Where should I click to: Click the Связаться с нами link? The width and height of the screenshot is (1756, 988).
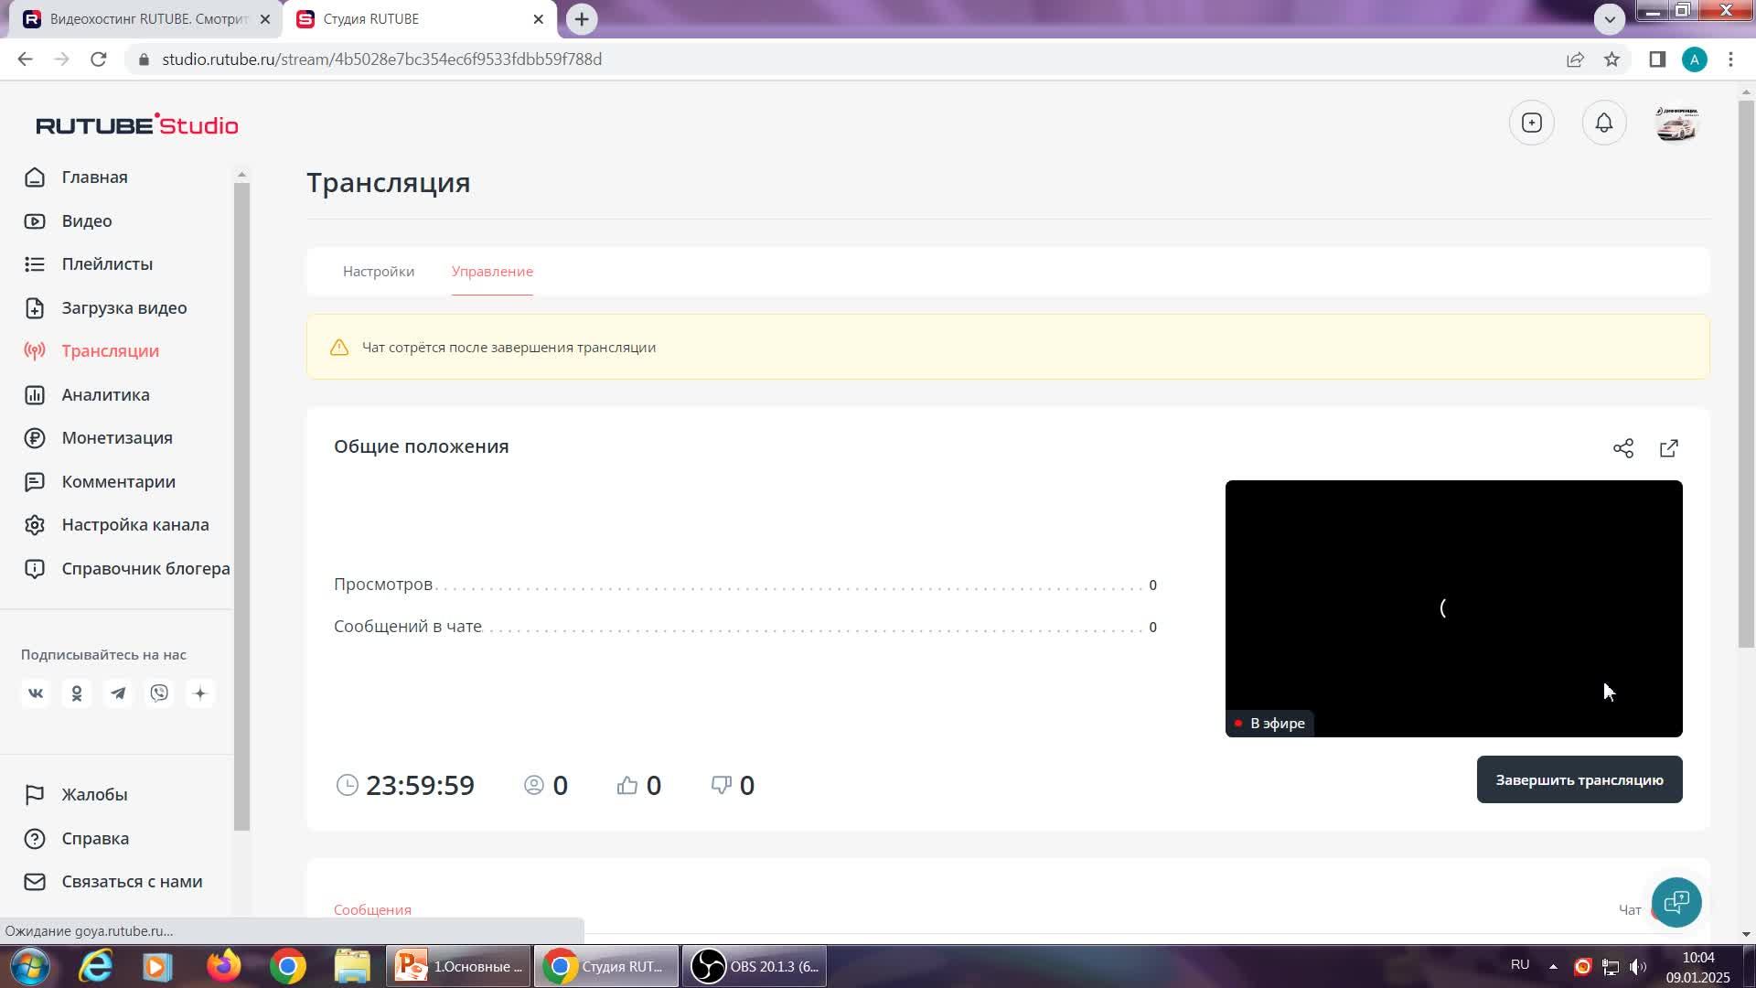[x=132, y=882]
